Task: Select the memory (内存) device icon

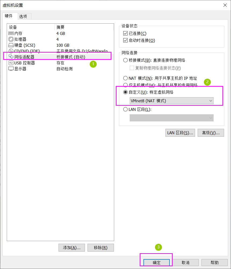Action: pyautogui.click(x=11, y=33)
